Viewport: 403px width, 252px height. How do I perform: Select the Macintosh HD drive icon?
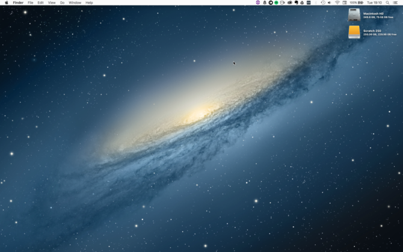click(354, 14)
